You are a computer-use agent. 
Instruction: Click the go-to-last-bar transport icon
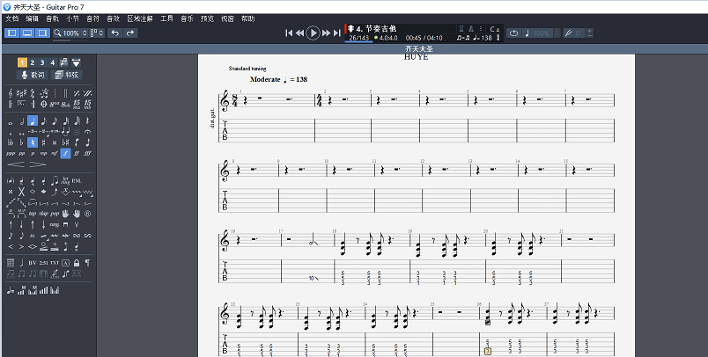[x=337, y=33]
